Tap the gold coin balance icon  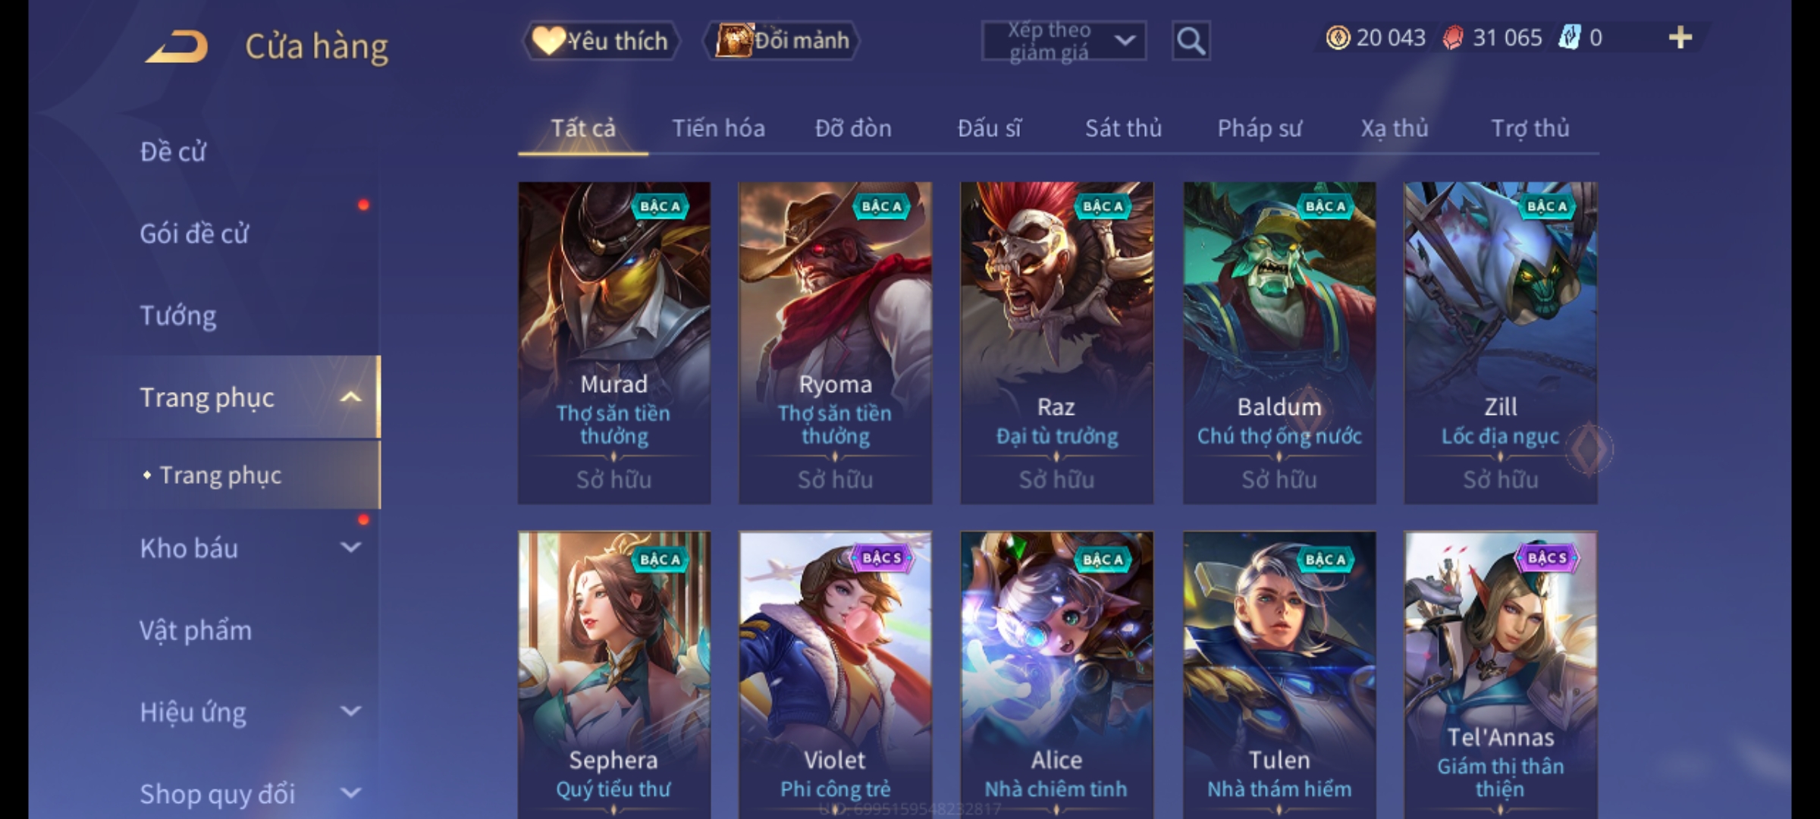point(1338,37)
